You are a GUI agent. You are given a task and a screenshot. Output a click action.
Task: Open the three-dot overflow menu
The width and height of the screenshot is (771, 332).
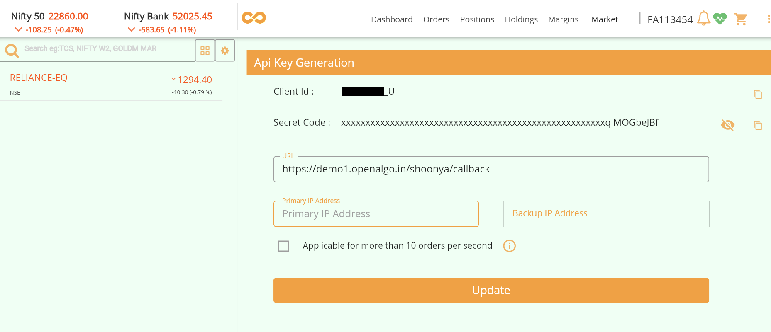point(768,19)
